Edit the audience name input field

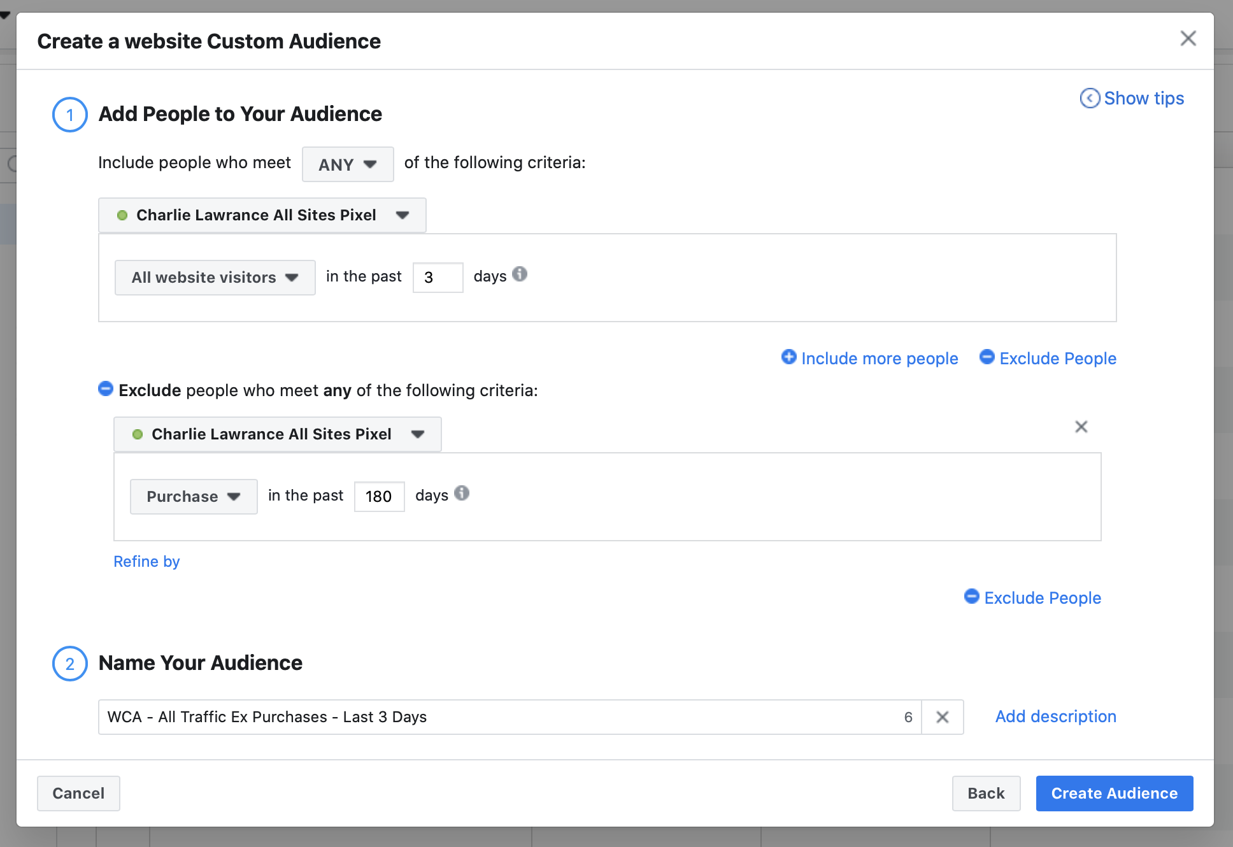(x=509, y=716)
